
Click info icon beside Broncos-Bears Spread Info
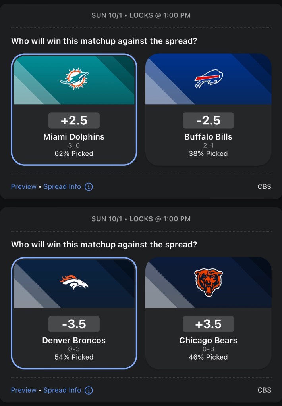point(89,391)
